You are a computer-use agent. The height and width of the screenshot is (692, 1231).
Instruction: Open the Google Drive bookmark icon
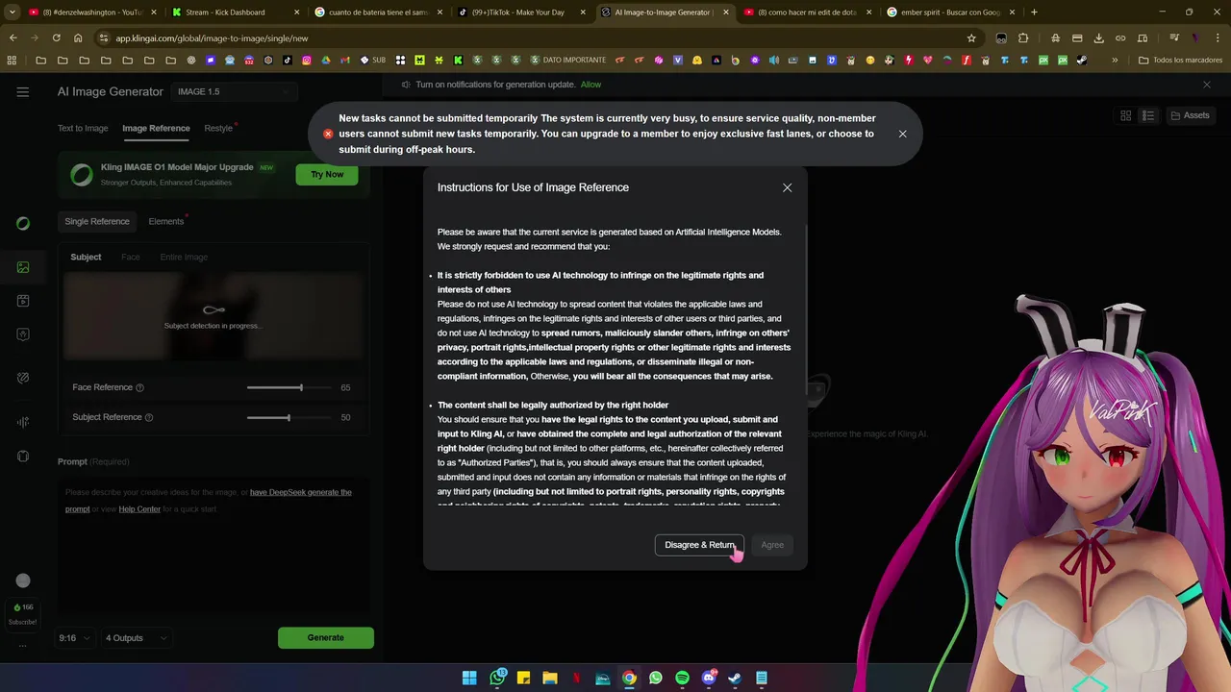326,60
